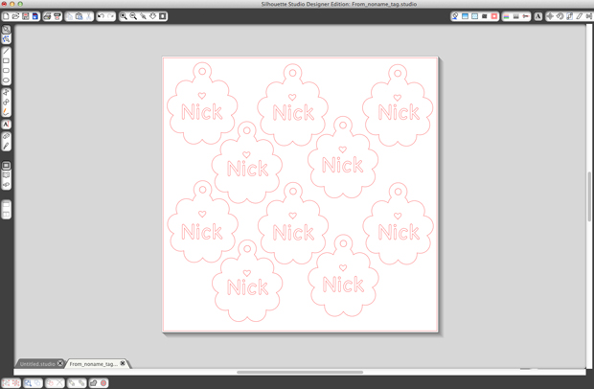594x389 pixels.
Task: Activate the Text tool in left toolbar
Action: (6, 125)
